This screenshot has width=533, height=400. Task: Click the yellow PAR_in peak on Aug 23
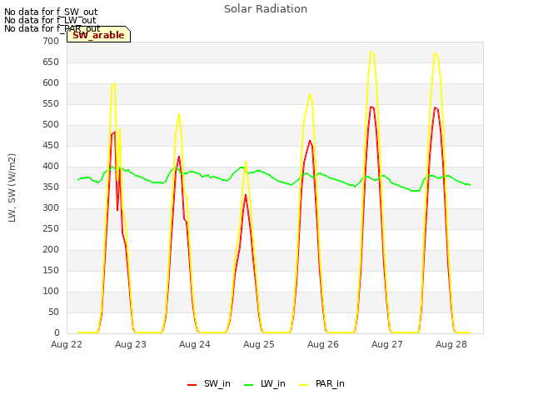179,114
